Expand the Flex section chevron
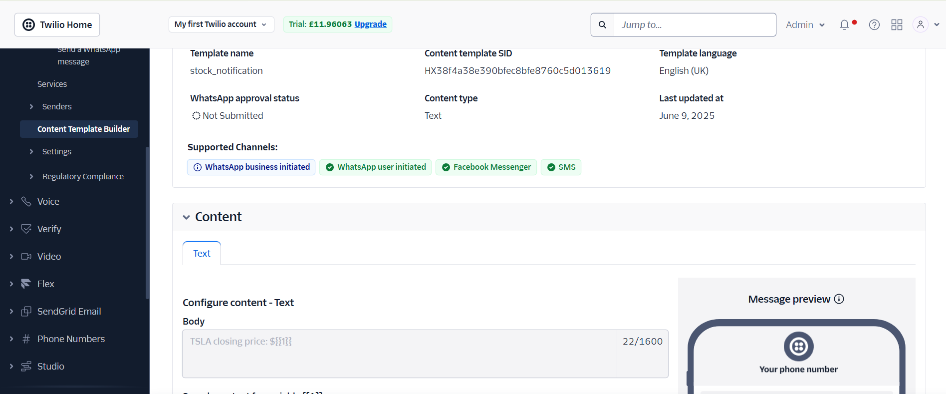This screenshot has height=394, width=946. [11, 284]
